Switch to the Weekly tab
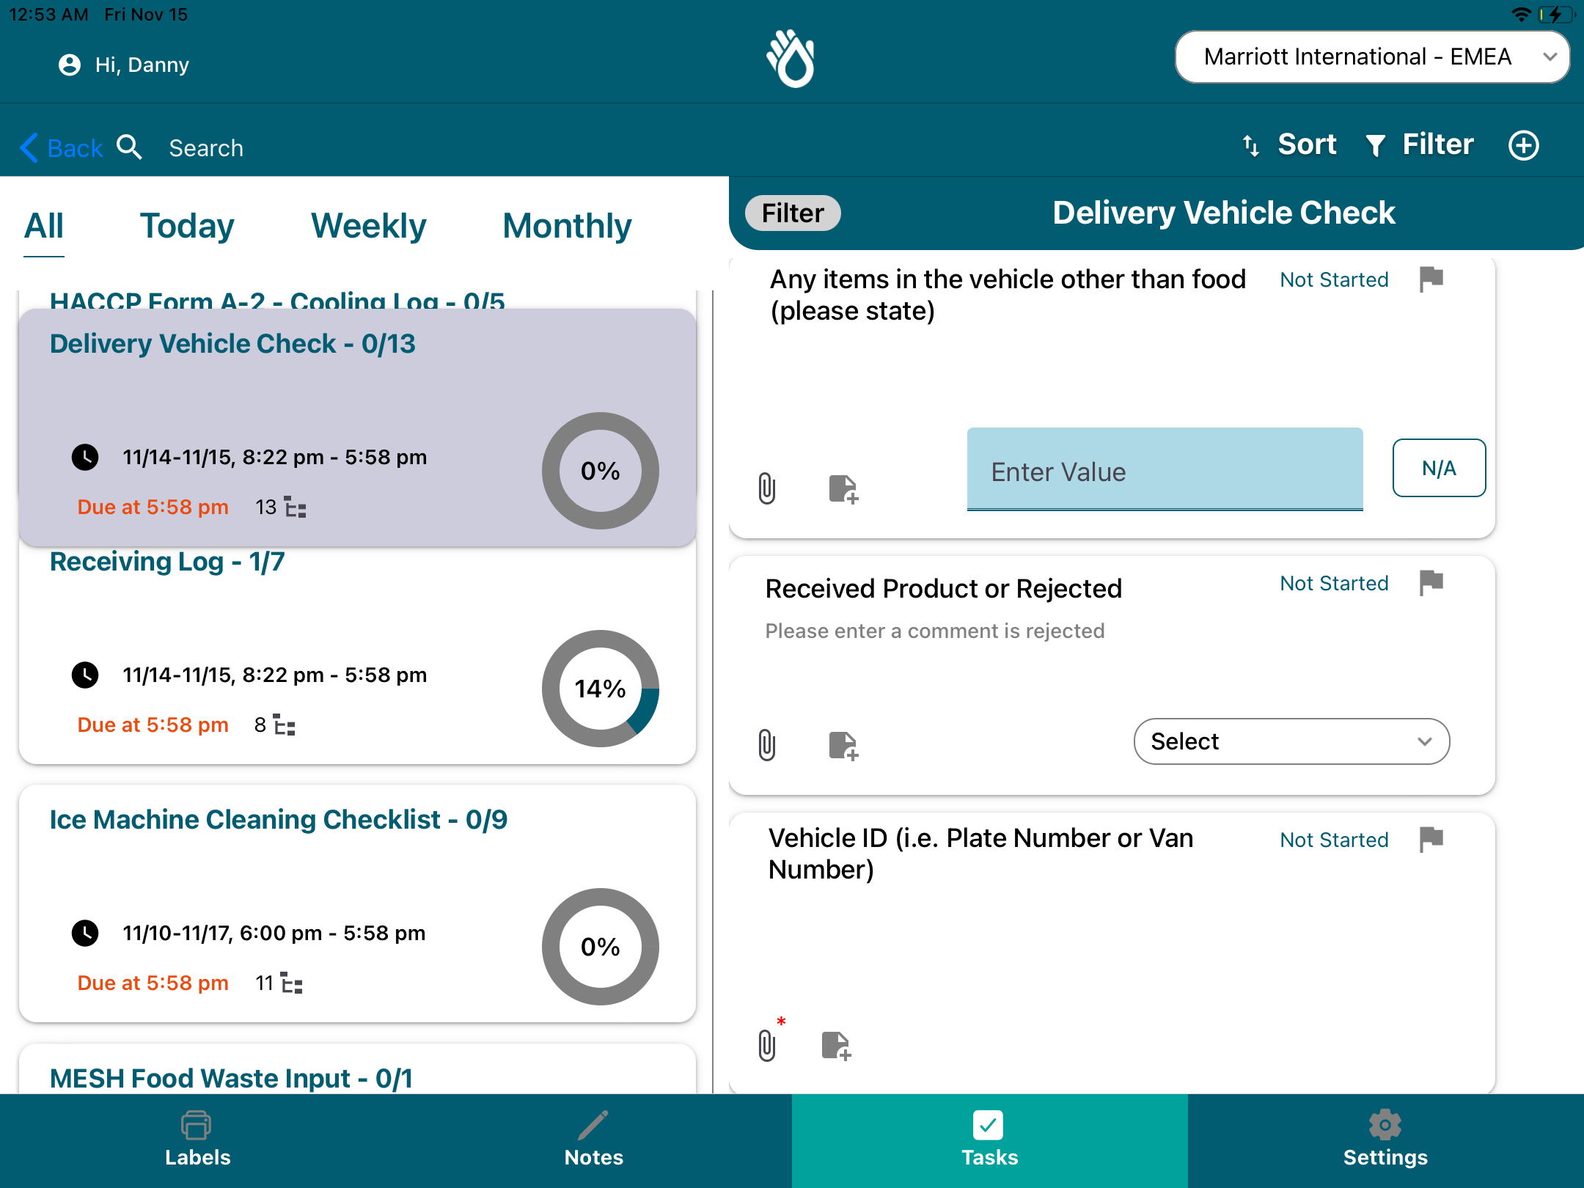Screen dimensions: 1584x1188 (368, 226)
